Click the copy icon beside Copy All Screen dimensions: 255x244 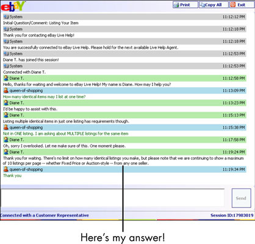(203, 5)
